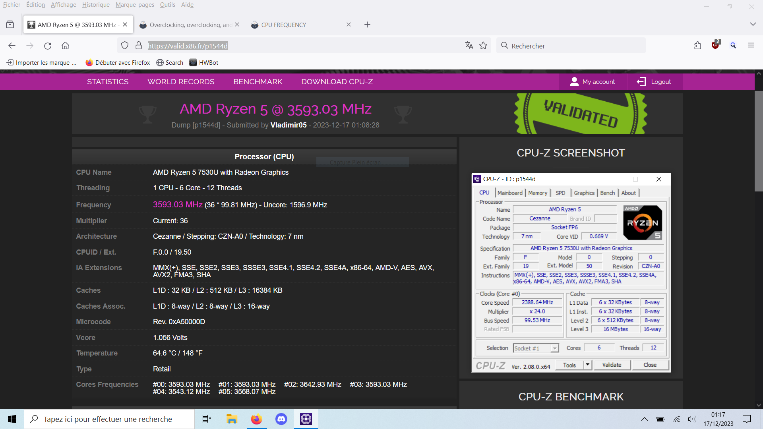
Task: Open Vladimir05 submitter profile link
Action: [x=289, y=125]
